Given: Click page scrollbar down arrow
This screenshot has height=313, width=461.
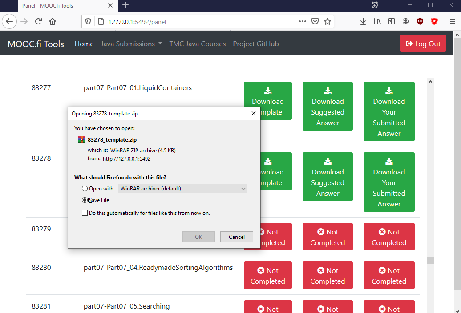Looking at the screenshot, I should [457, 311].
